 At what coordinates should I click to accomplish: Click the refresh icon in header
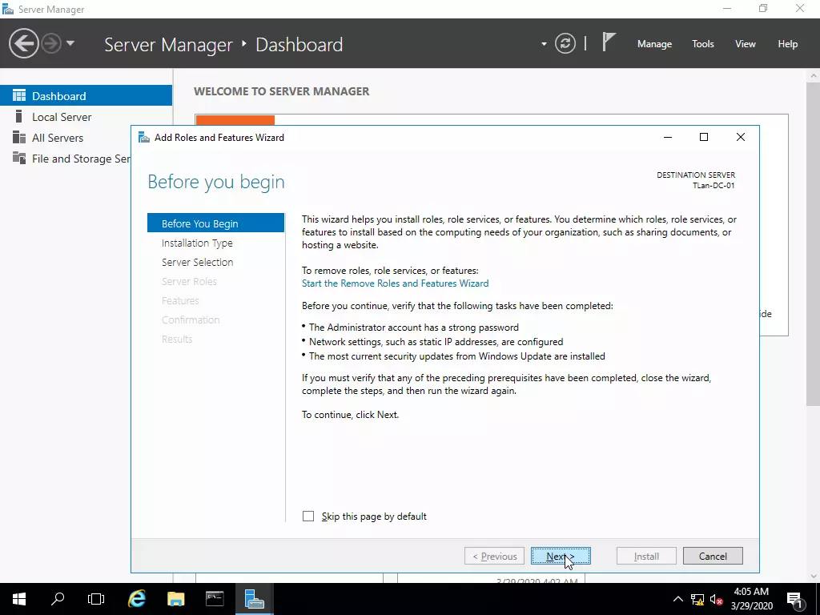coord(565,43)
